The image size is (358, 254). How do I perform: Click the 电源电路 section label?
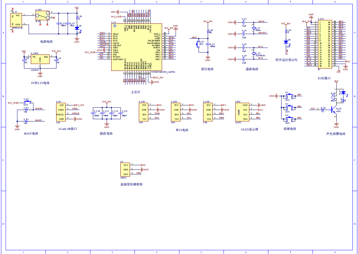pos(46,42)
